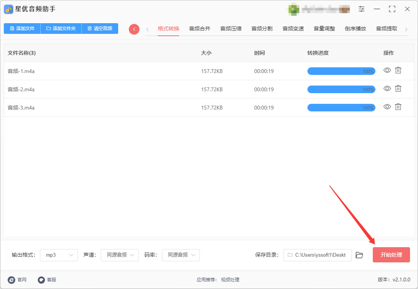Click the 添加文件 button

[22, 29]
